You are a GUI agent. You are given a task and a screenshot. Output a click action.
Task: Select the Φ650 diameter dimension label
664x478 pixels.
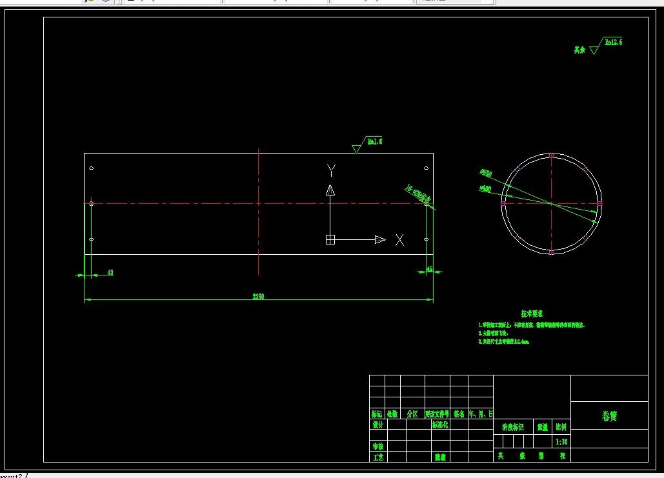pyautogui.click(x=486, y=173)
